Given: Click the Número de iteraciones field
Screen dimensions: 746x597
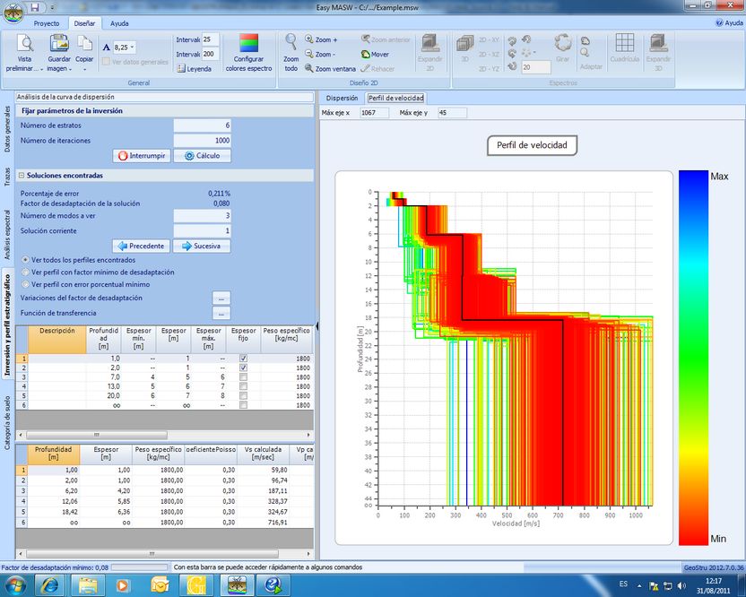Looking at the screenshot, I should click(x=203, y=141).
